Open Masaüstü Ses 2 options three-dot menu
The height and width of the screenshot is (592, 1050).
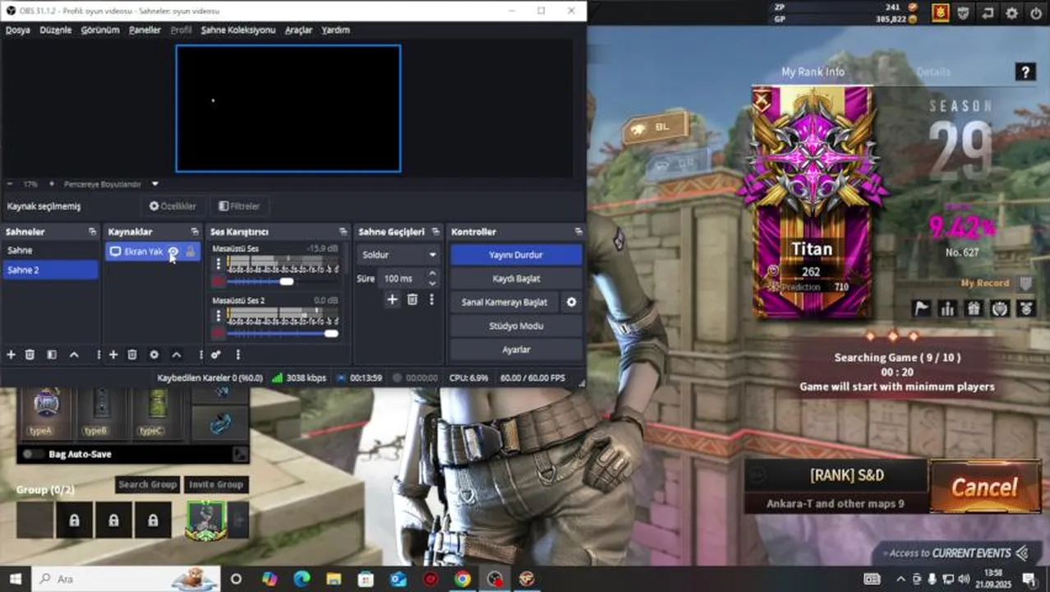pos(219,317)
